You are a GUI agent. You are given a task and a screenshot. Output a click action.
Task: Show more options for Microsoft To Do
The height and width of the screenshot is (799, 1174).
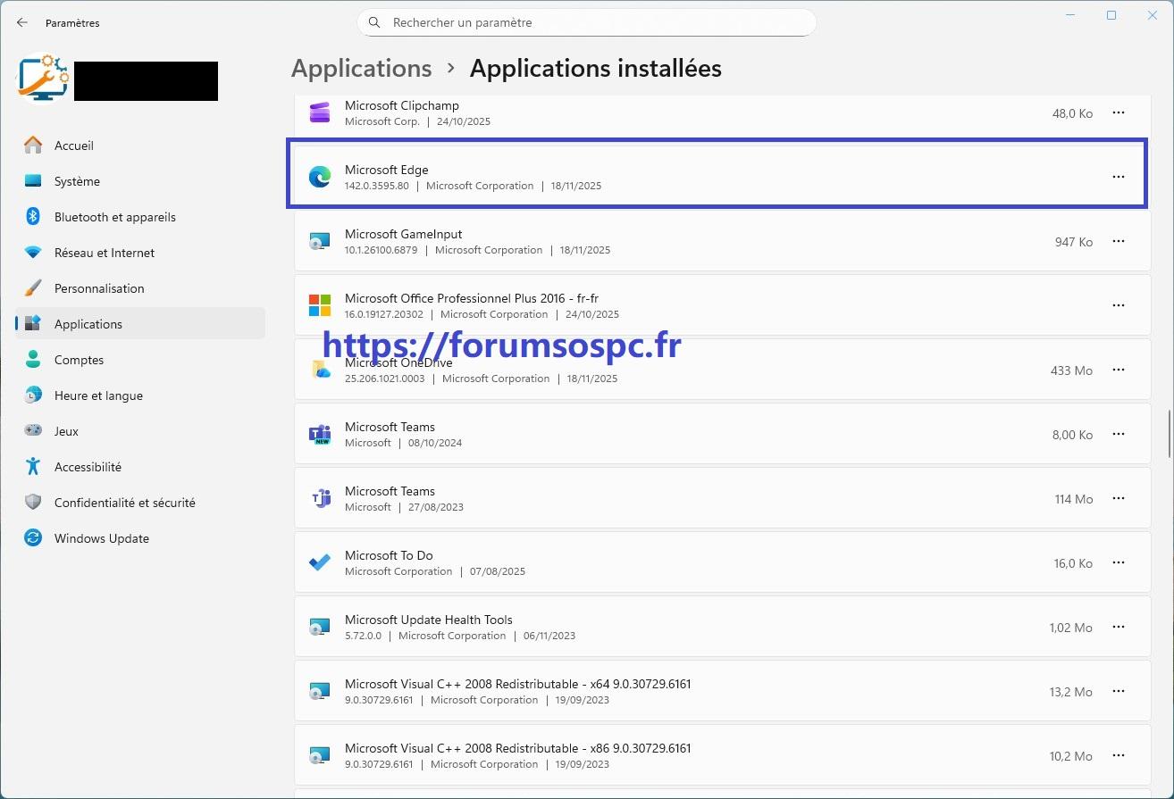pyautogui.click(x=1118, y=562)
